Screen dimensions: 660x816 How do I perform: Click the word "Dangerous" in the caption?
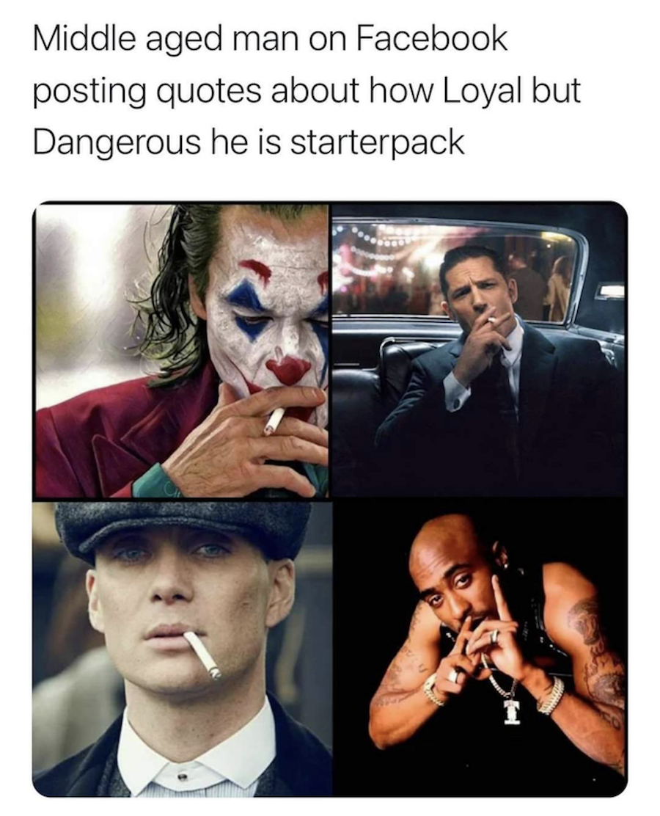[117, 142]
